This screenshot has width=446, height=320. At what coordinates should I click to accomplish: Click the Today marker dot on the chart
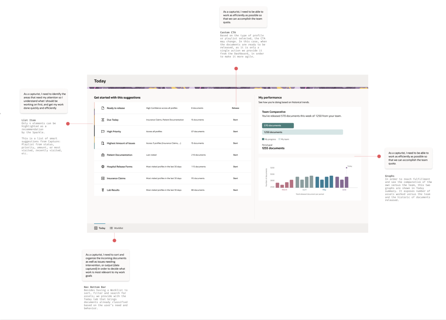[347, 168]
